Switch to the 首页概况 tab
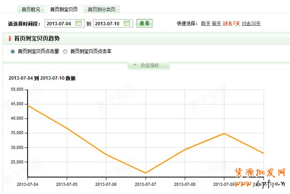This screenshot has height=194, width=290. (31, 9)
